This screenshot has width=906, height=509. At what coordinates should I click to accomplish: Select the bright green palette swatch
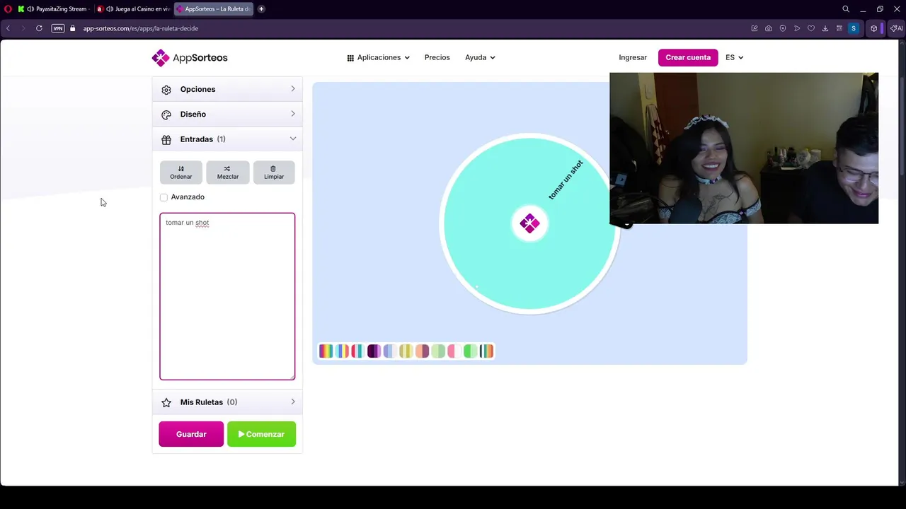[x=470, y=351]
